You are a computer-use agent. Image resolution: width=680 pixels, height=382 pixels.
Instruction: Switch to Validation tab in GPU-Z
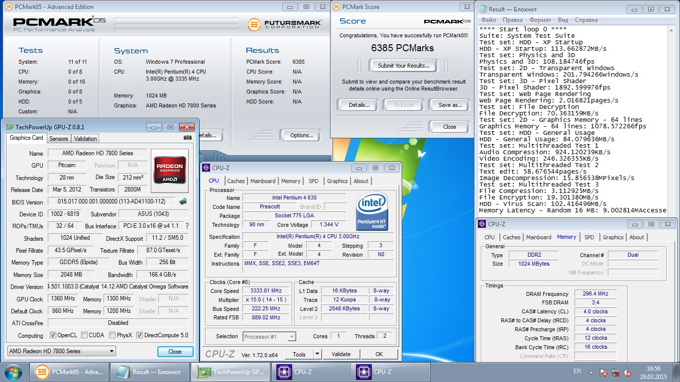point(85,139)
